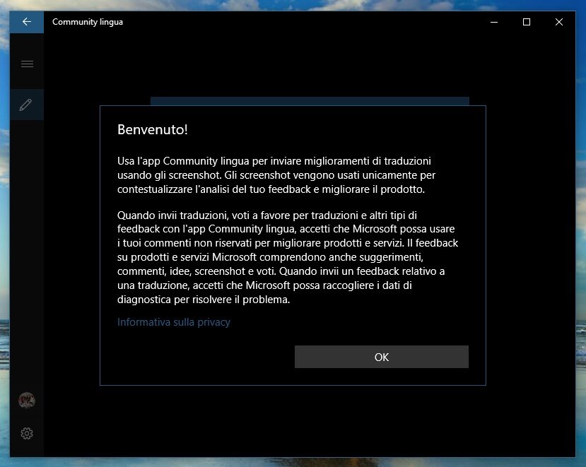586x467 pixels.
Task: Open the user account avatar
Action: click(x=27, y=401)
